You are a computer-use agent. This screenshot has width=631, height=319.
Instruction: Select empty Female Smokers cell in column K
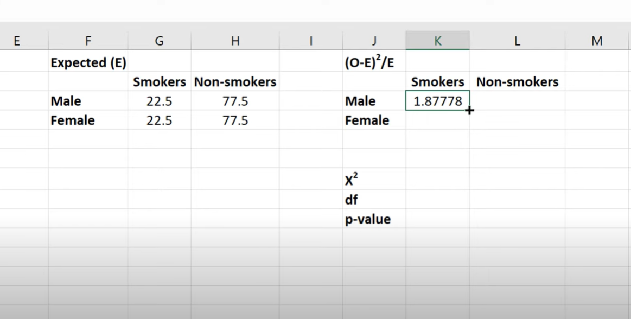click(437, 120)
